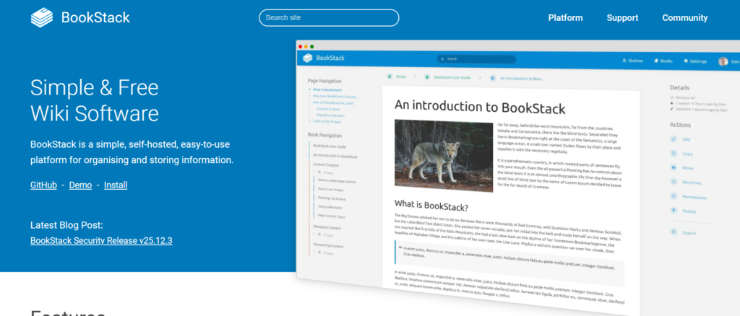
Task: Click the Edit pencil icon under Actions
Action: [x=674, y=139]
